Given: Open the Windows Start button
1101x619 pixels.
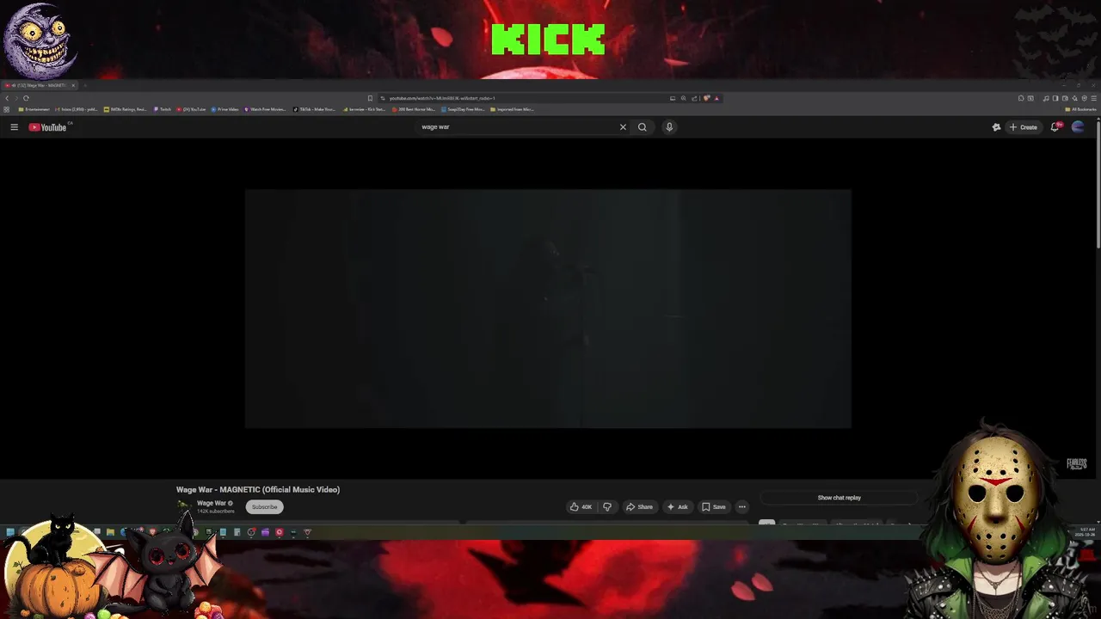Looking at the screenshot, I should (9, 532).
